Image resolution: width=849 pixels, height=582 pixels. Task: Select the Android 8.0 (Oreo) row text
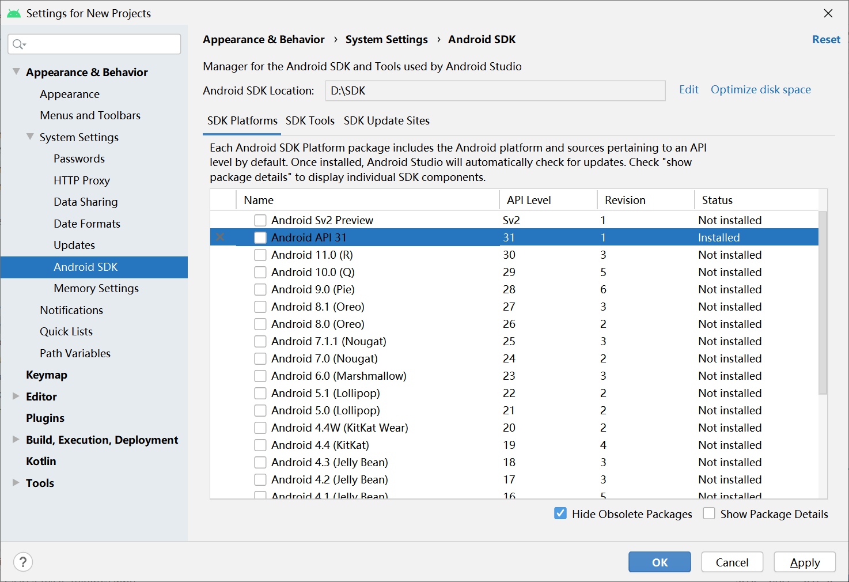point(318,324)
